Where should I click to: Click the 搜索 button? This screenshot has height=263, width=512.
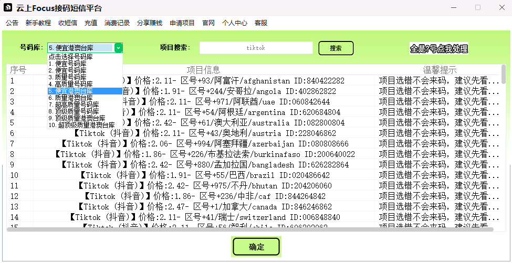click(336, 48)
